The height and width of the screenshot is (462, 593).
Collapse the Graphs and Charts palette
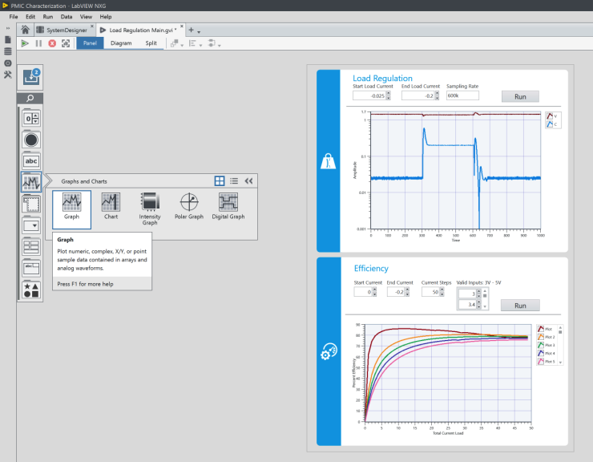[x=248, y=181]
